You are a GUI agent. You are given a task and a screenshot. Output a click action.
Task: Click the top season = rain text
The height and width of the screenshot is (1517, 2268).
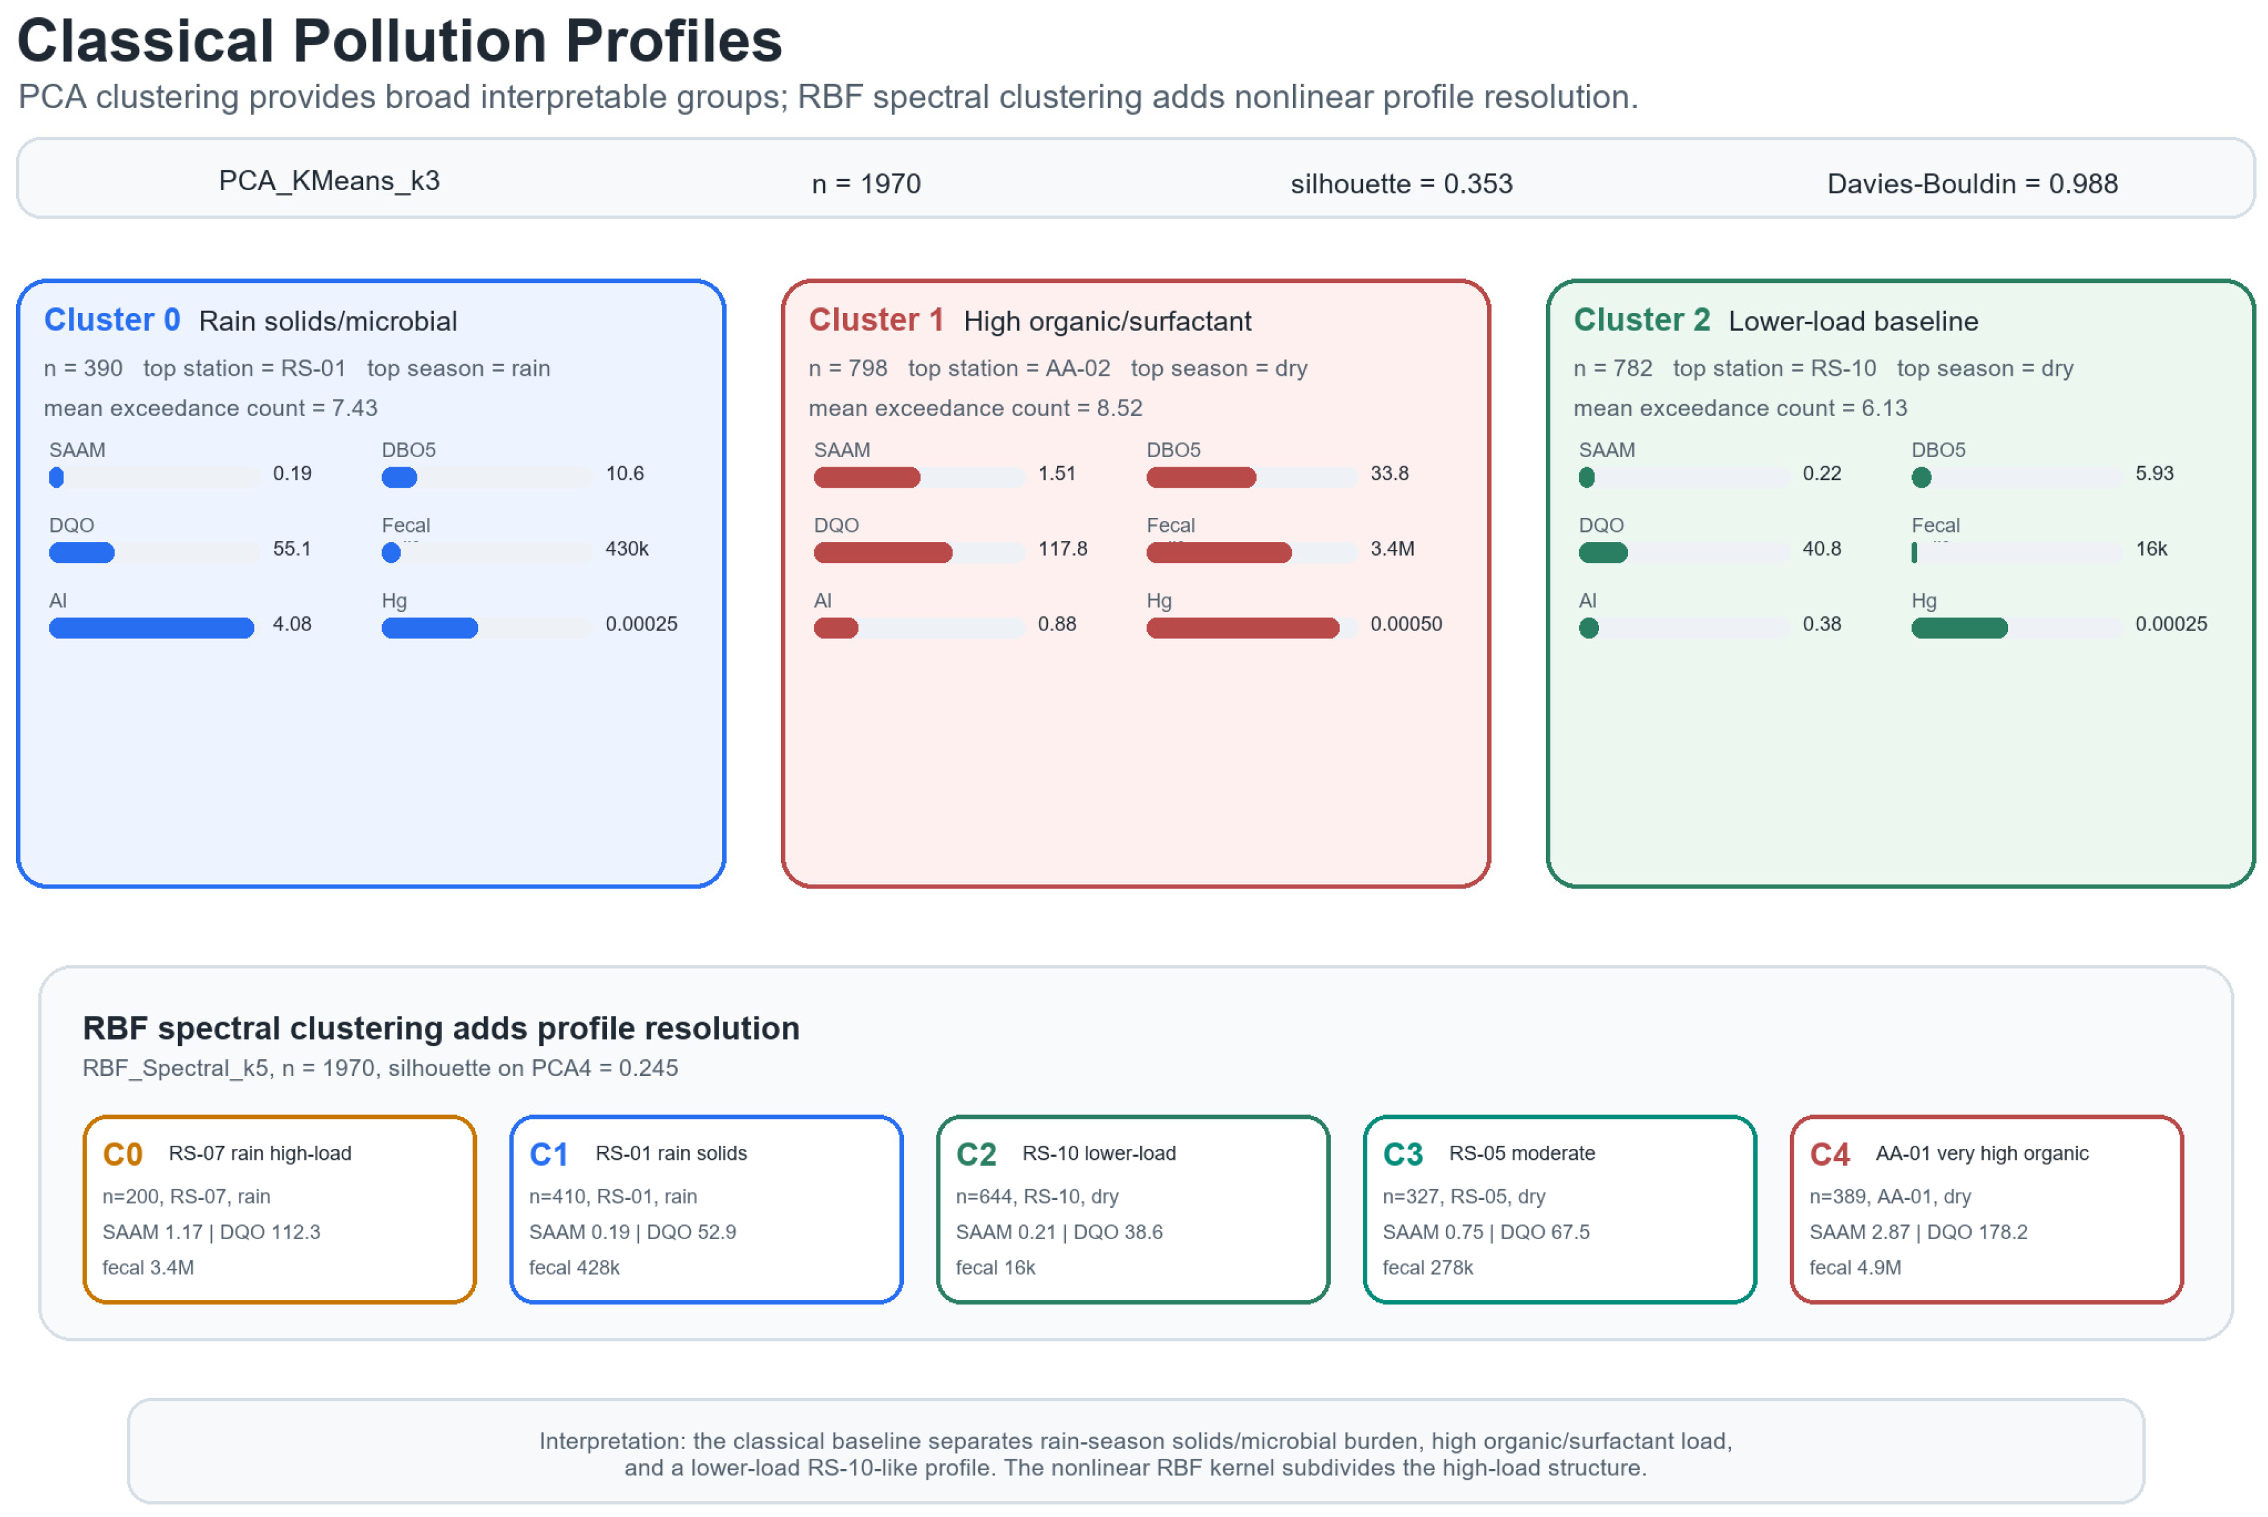click(x=458, y=369)
